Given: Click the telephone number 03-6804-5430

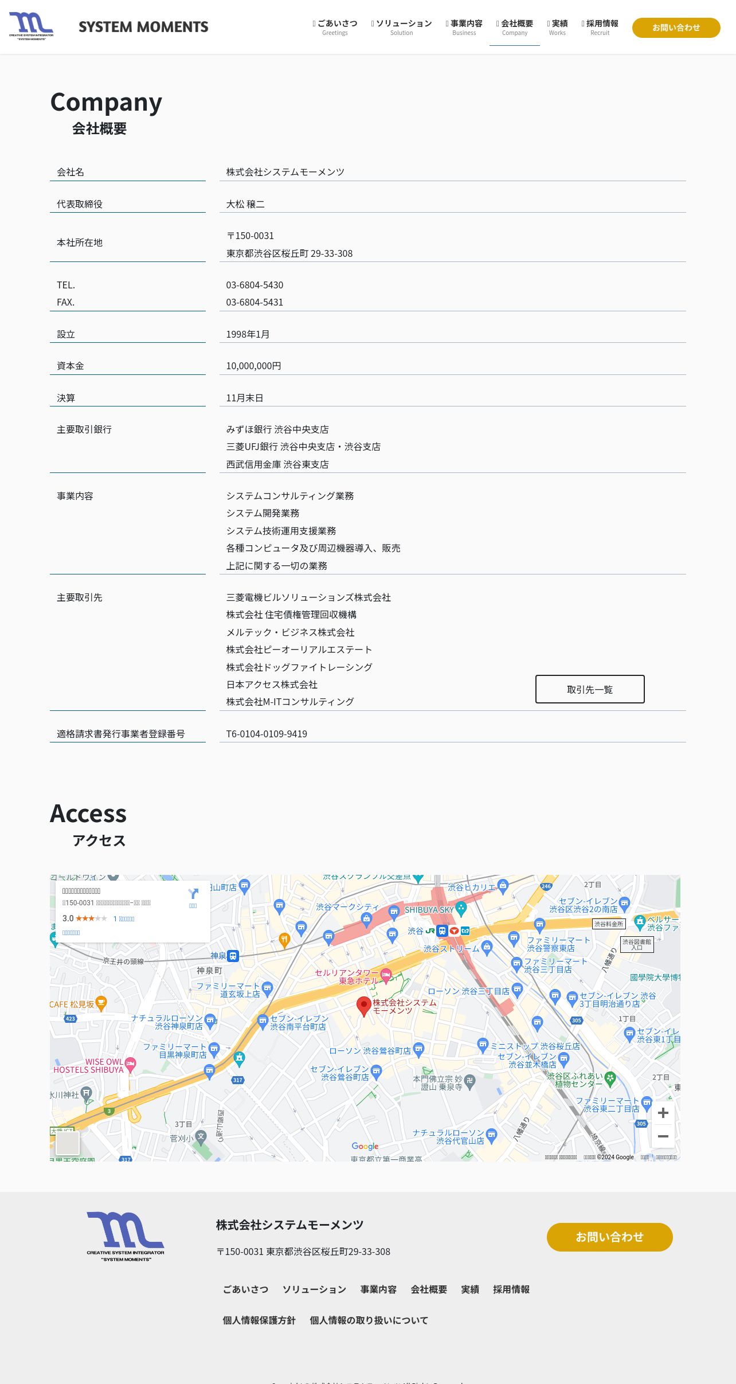Looking at the screenshot, I should (255, 285).
